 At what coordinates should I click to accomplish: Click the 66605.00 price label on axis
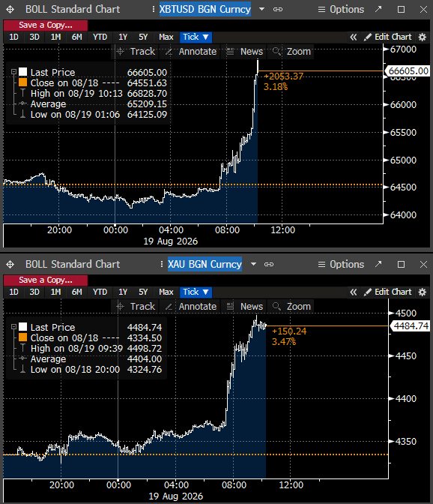pos(408,70)
